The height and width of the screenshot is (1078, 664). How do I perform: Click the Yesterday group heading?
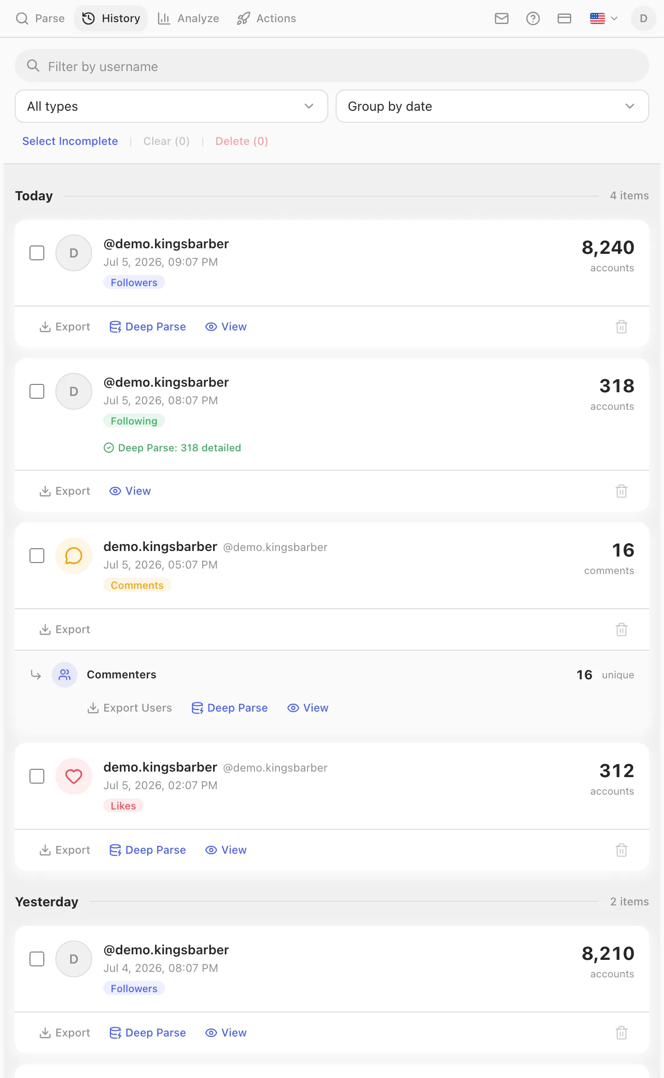click(x=47, y=902)
